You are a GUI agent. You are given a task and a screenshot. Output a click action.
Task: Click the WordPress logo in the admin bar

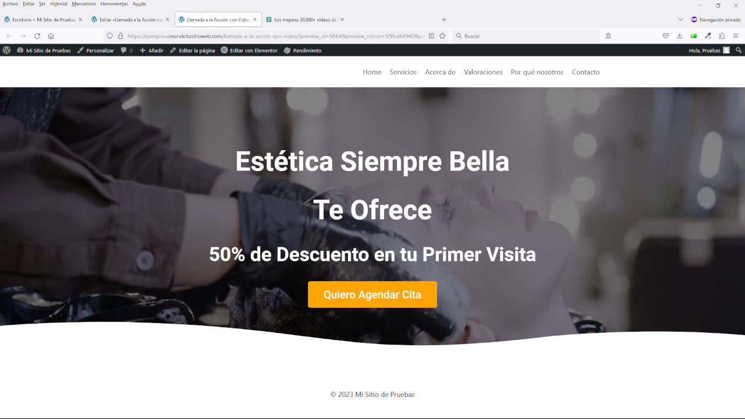point(6,51)
